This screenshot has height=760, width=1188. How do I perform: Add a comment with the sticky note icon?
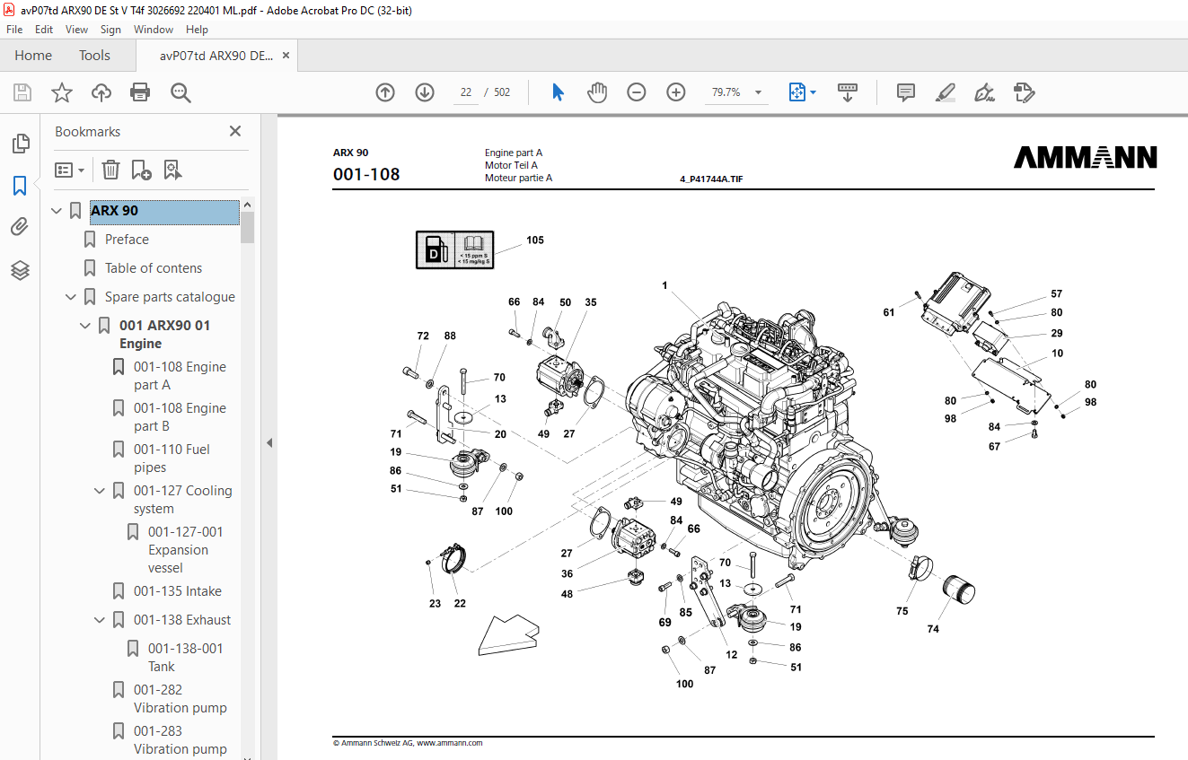[906, 92]
